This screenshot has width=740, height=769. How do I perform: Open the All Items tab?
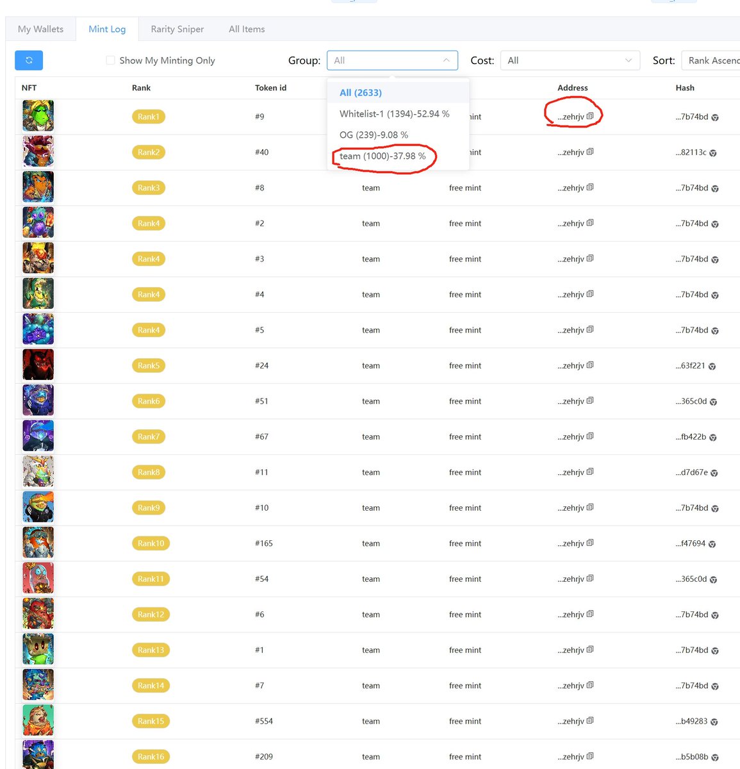pyautogui.click(x=247, y=29)
